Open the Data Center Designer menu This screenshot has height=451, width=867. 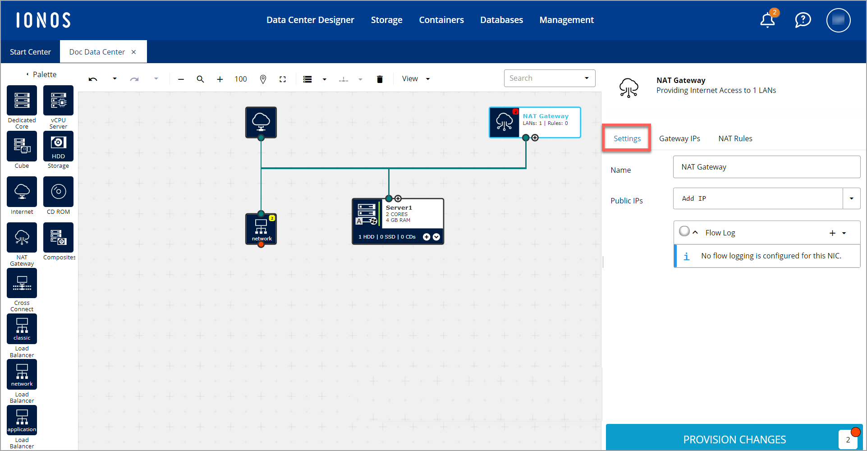(310, 20)
